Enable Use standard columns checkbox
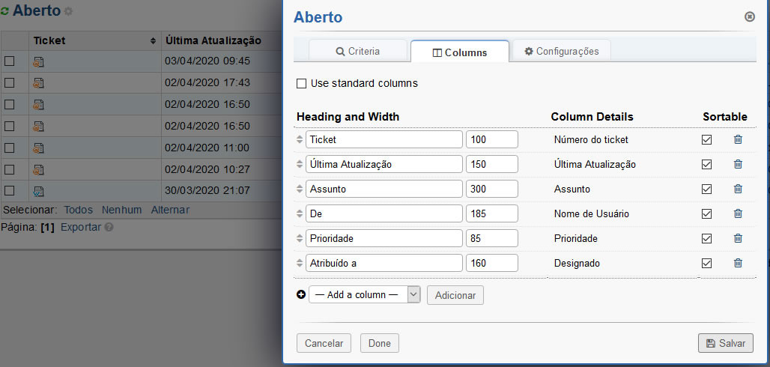This screenshot has width=770, height=367. point(302,84)
